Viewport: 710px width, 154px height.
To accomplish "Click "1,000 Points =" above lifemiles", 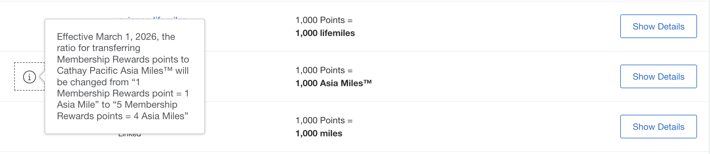I will tap(324, 20).
